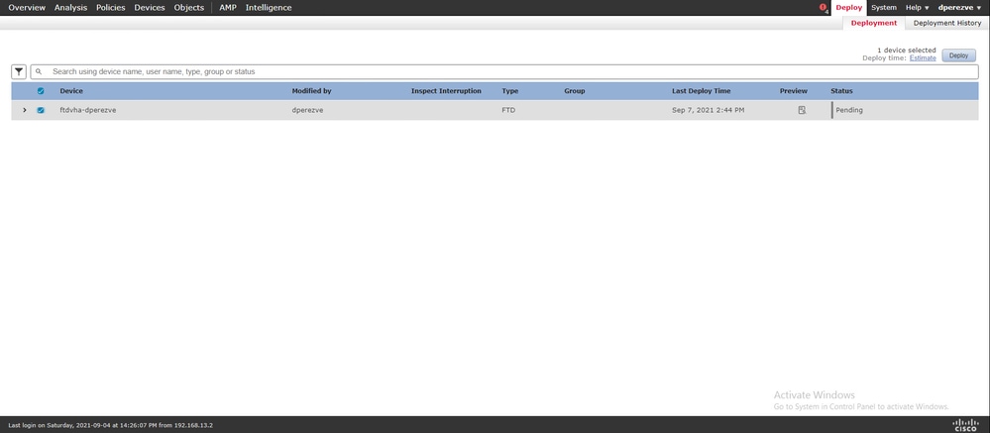Click the Cisco logo in footer
The height and width of the screenshot is (433, 990).
[965, 425]
